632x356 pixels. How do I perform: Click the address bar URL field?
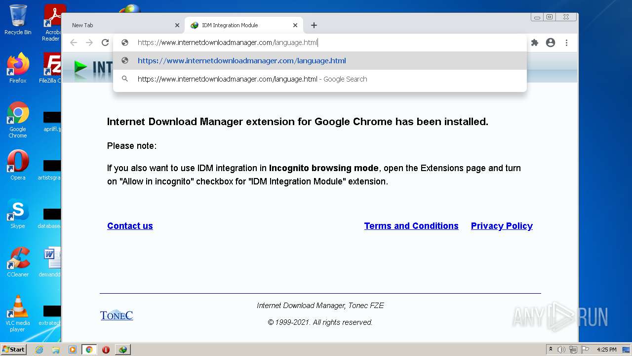[320, 43]
